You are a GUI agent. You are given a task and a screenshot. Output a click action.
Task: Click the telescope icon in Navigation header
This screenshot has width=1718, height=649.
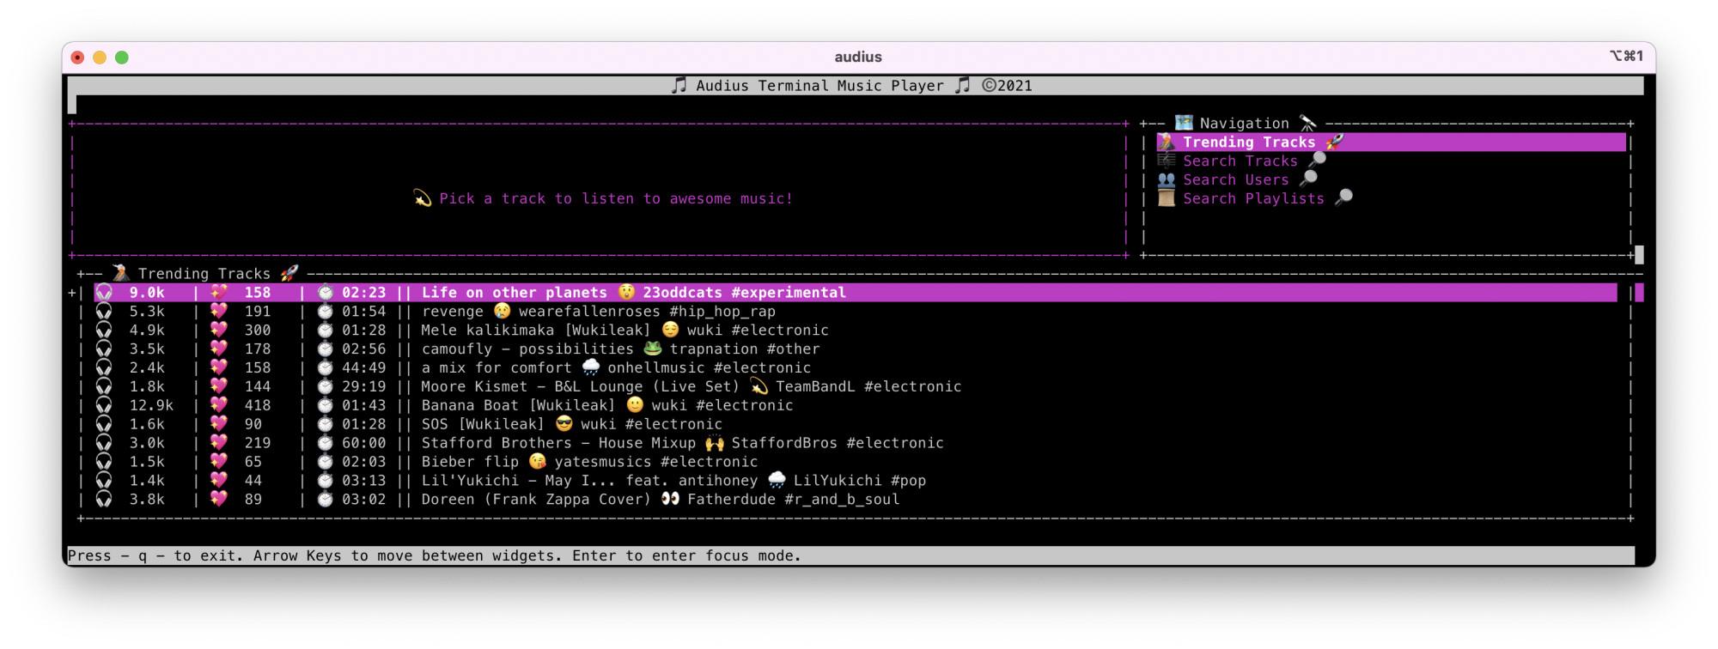(1307, 123)
